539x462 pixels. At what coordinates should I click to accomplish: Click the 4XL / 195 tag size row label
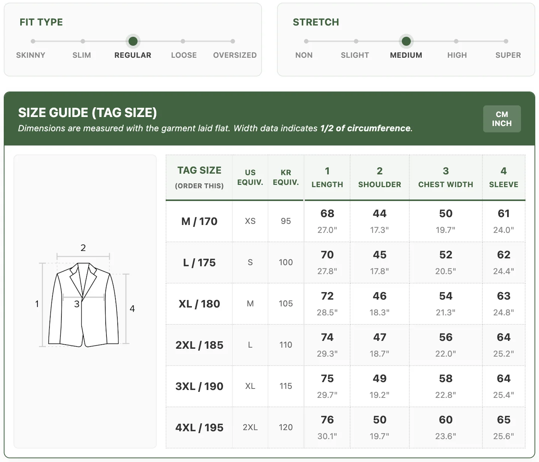point(199,427)
